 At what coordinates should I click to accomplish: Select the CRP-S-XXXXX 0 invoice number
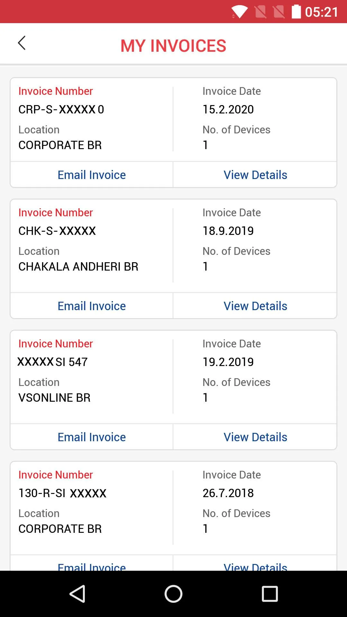[x=61, y=110]
